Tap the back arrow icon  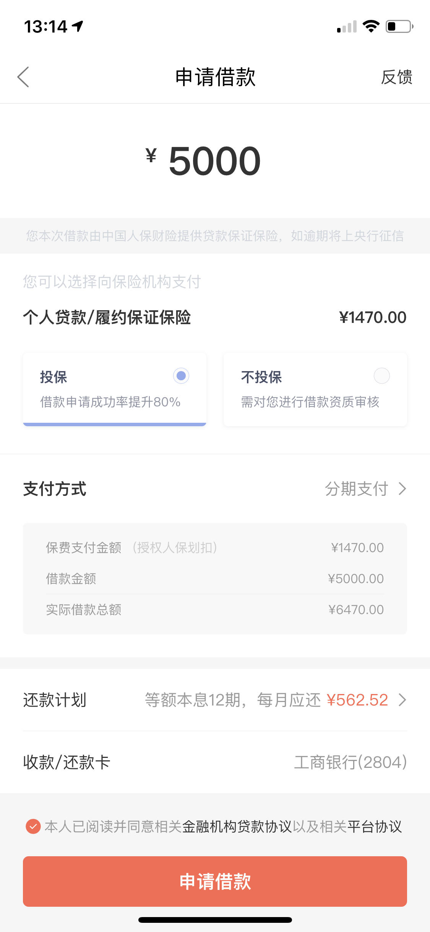[x=23, y=77]
